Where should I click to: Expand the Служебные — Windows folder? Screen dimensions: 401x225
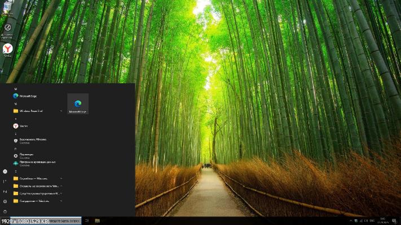[x=37, y=178]
